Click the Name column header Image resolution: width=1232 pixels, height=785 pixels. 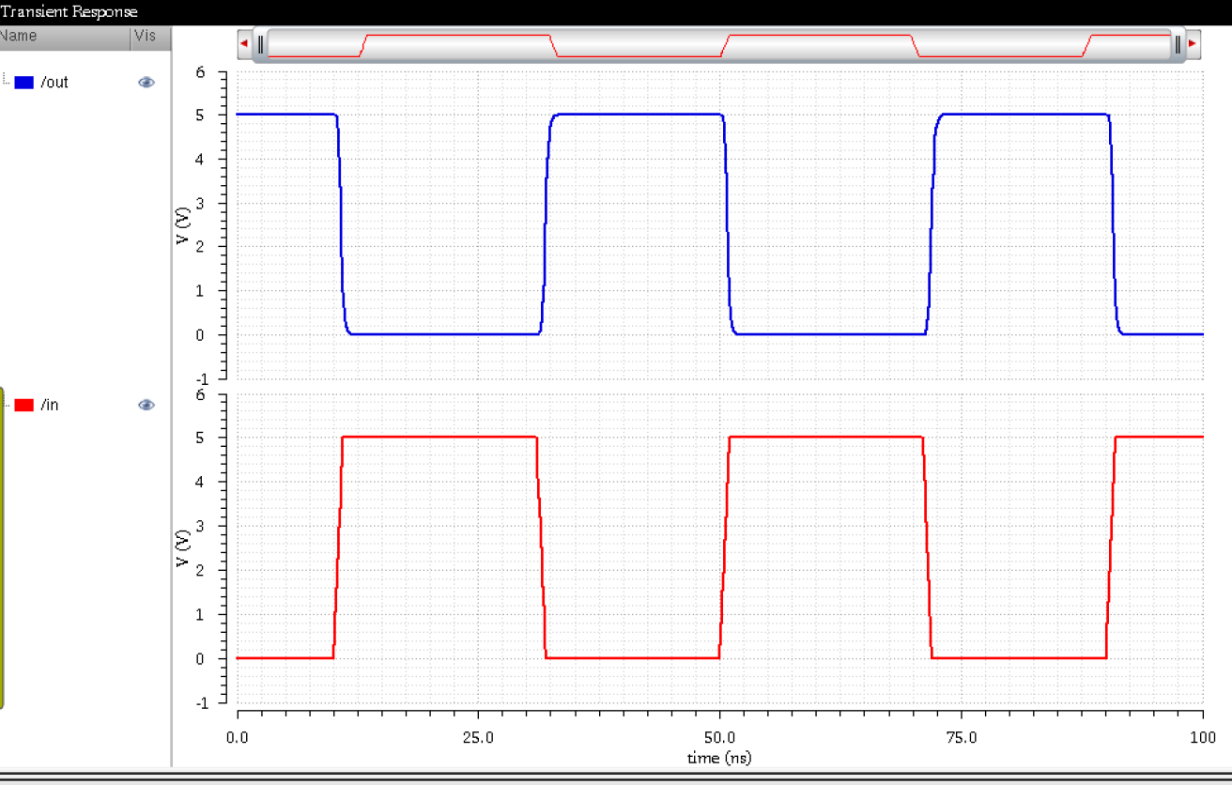[62, 37]
